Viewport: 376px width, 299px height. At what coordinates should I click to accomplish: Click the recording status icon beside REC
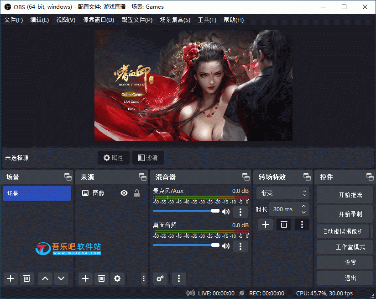pos(242,293)
